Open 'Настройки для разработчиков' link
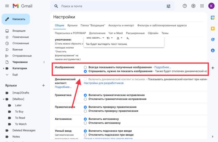 pyautogui.click(x=103, y=83)
